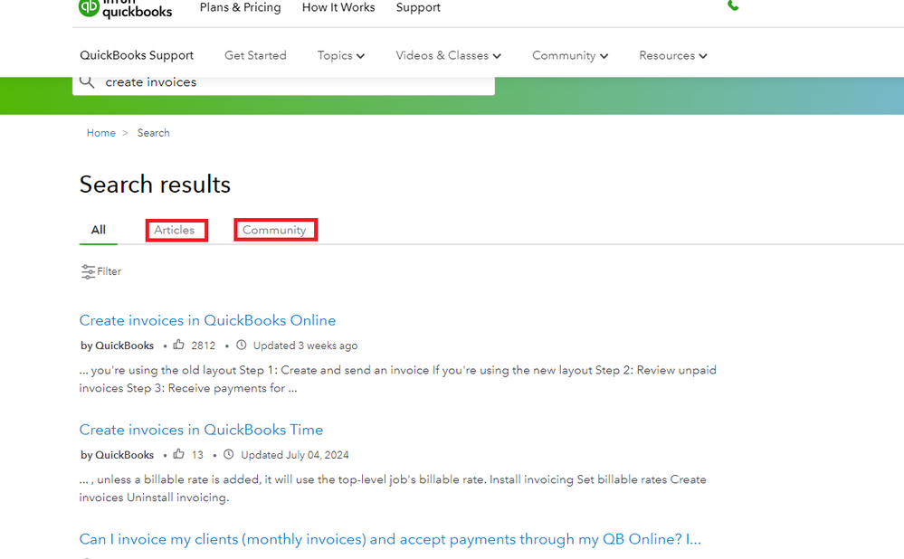This screenshot has height=559, width=904.
Task: Click 'Updated July 04, 2024' text
Action: click(x=295, y=455)
